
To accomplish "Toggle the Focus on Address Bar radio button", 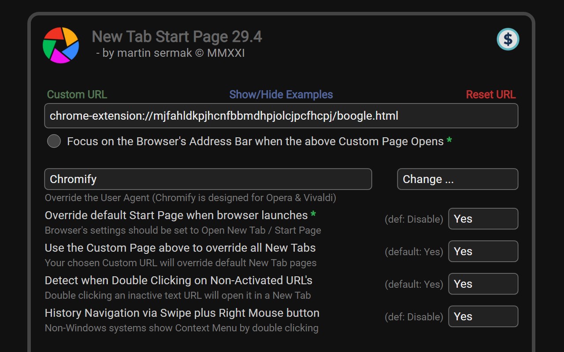I will 54,141.
